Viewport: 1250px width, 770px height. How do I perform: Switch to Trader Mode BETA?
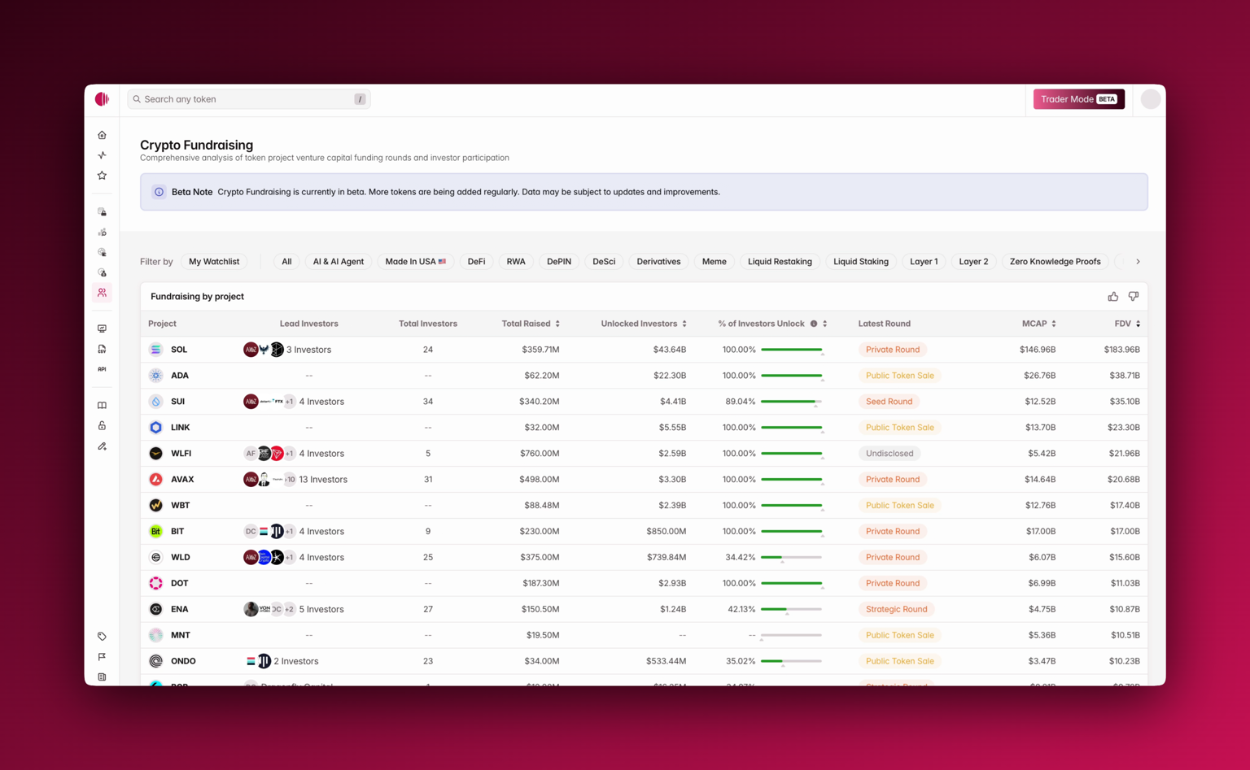point(1079,99)
